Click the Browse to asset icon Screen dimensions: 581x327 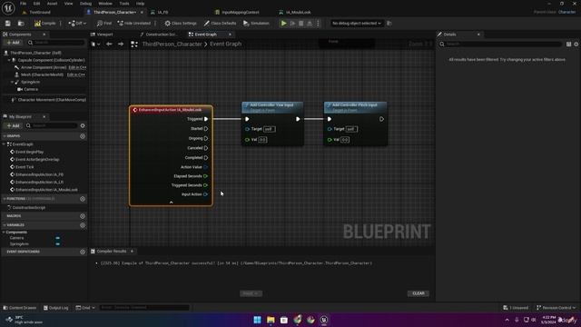[x=21, y=23]
